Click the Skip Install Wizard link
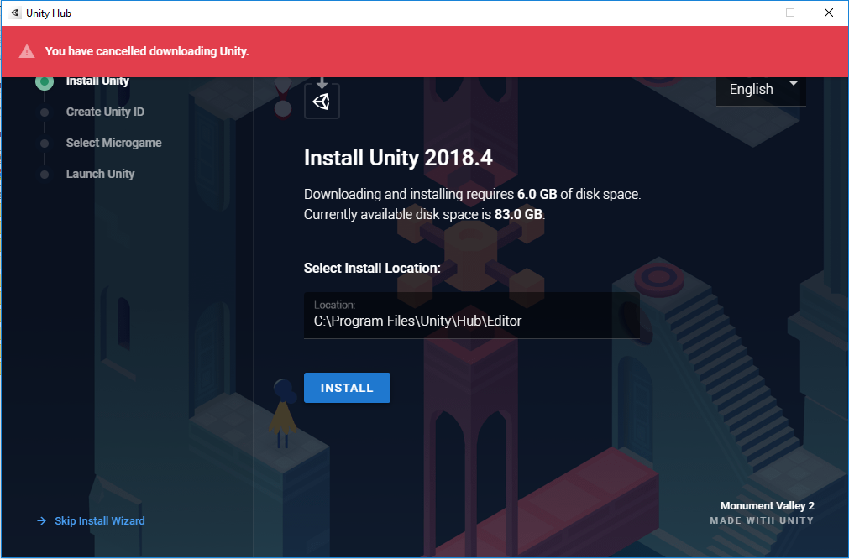The height and width of the screenshot is (559, 849). click(x=100, y=520)
